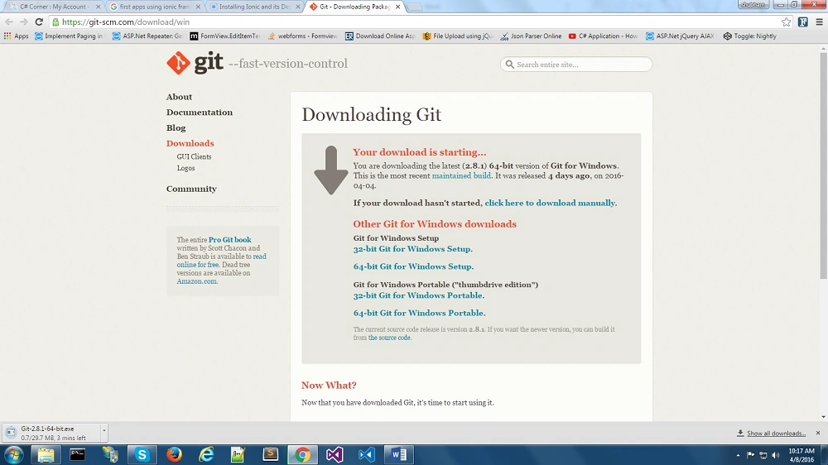Switch to Installing Ionic tab
828x465 pixels.
point(254,7)
